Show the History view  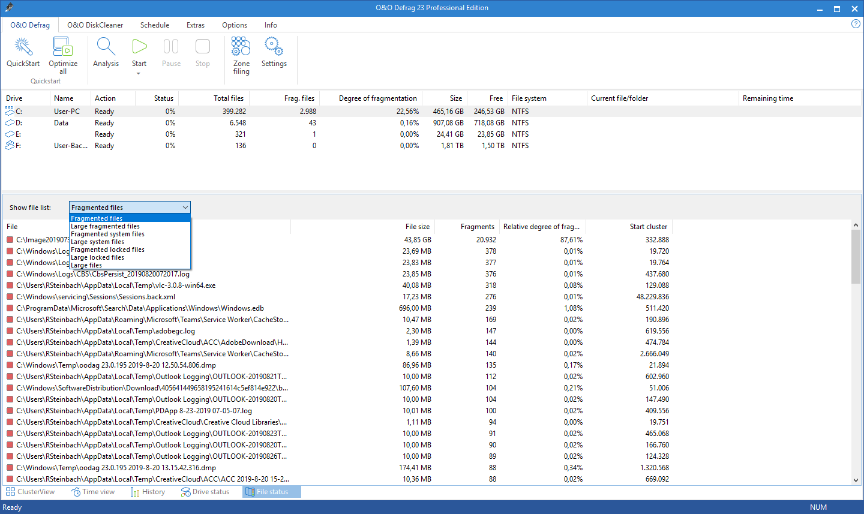[148, 492]
